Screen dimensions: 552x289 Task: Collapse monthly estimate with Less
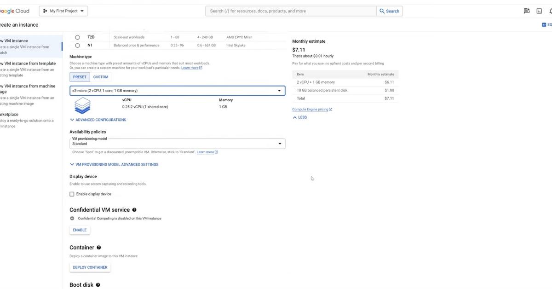[299, 117]
